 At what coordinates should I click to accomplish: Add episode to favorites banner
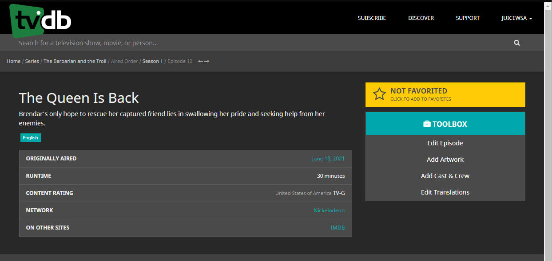tap(445, 94)
